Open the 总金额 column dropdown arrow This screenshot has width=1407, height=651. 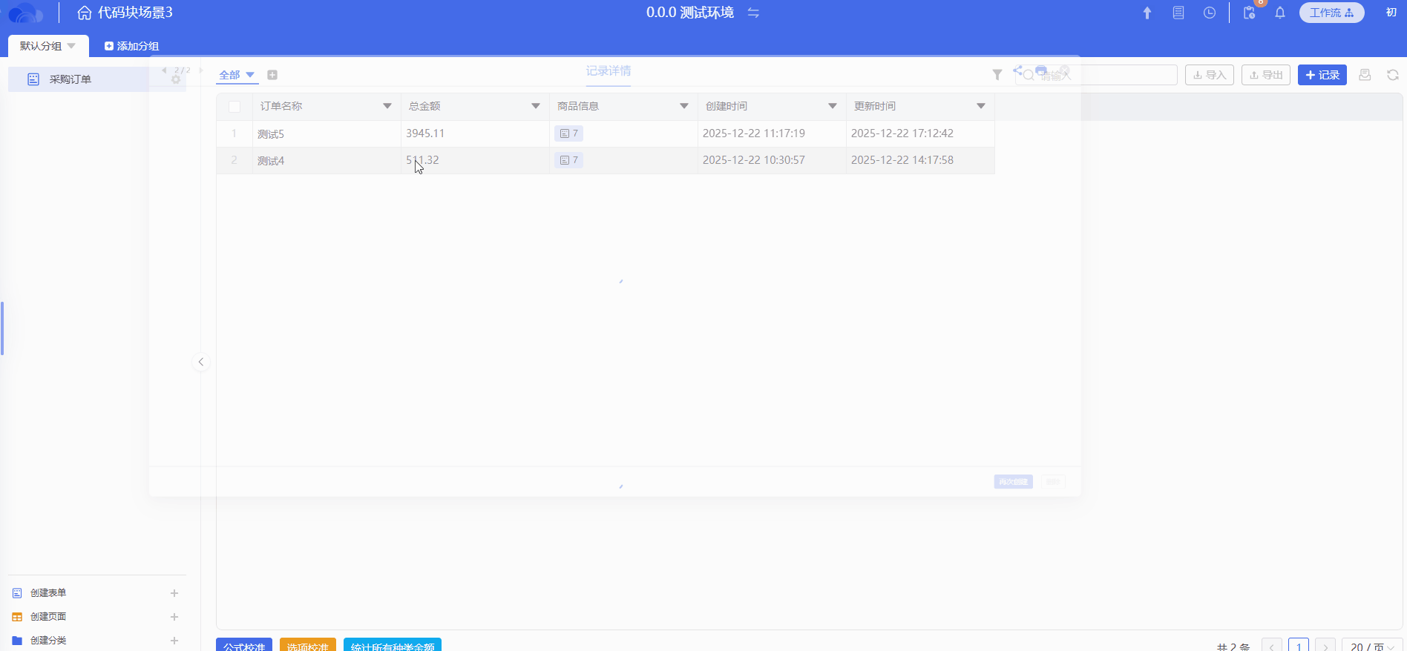coord(536,106)
